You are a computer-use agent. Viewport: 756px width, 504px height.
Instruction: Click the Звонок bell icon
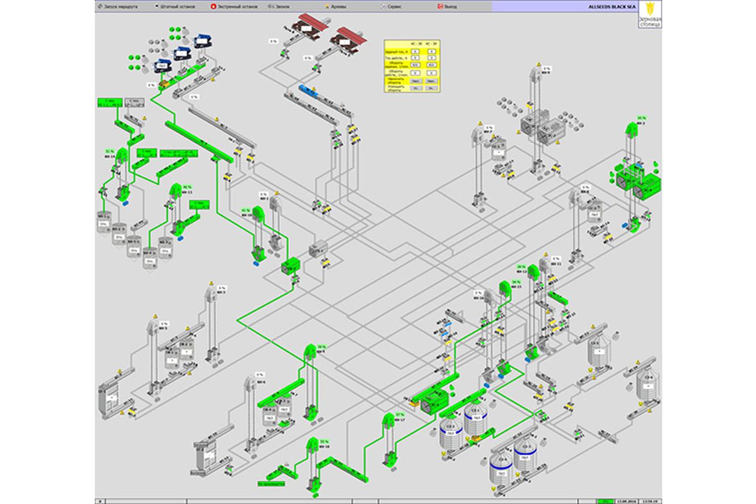click(x=269, y=6)
